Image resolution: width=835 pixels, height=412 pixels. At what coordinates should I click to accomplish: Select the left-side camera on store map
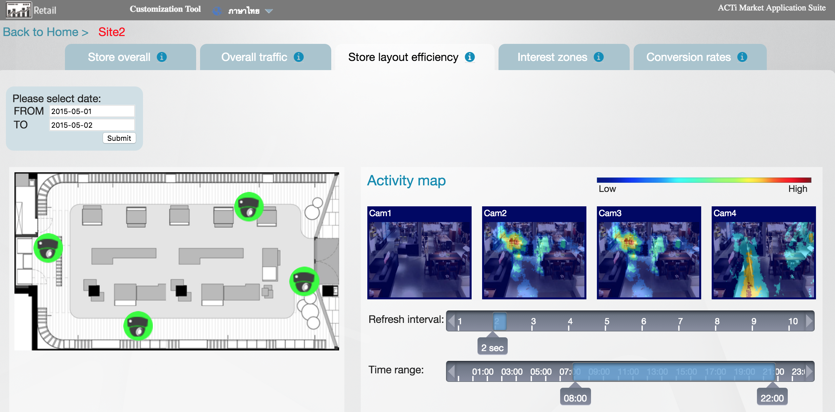(48, 248)
